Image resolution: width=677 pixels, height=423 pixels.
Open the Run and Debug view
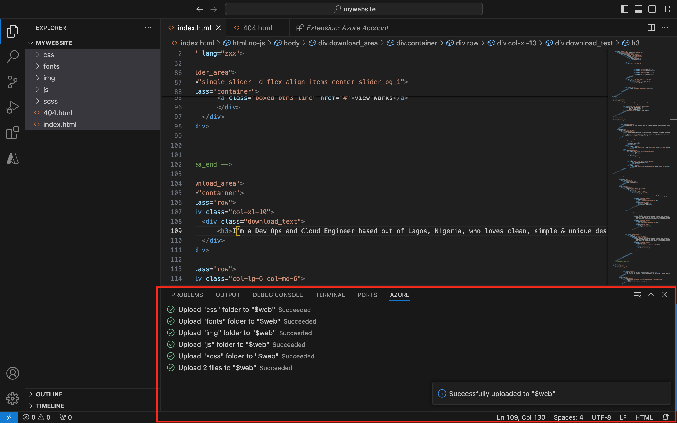(13, 107)
